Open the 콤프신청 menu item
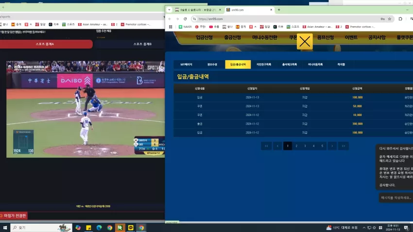Viewport: 413px width, 232px height. pos(325,37)
